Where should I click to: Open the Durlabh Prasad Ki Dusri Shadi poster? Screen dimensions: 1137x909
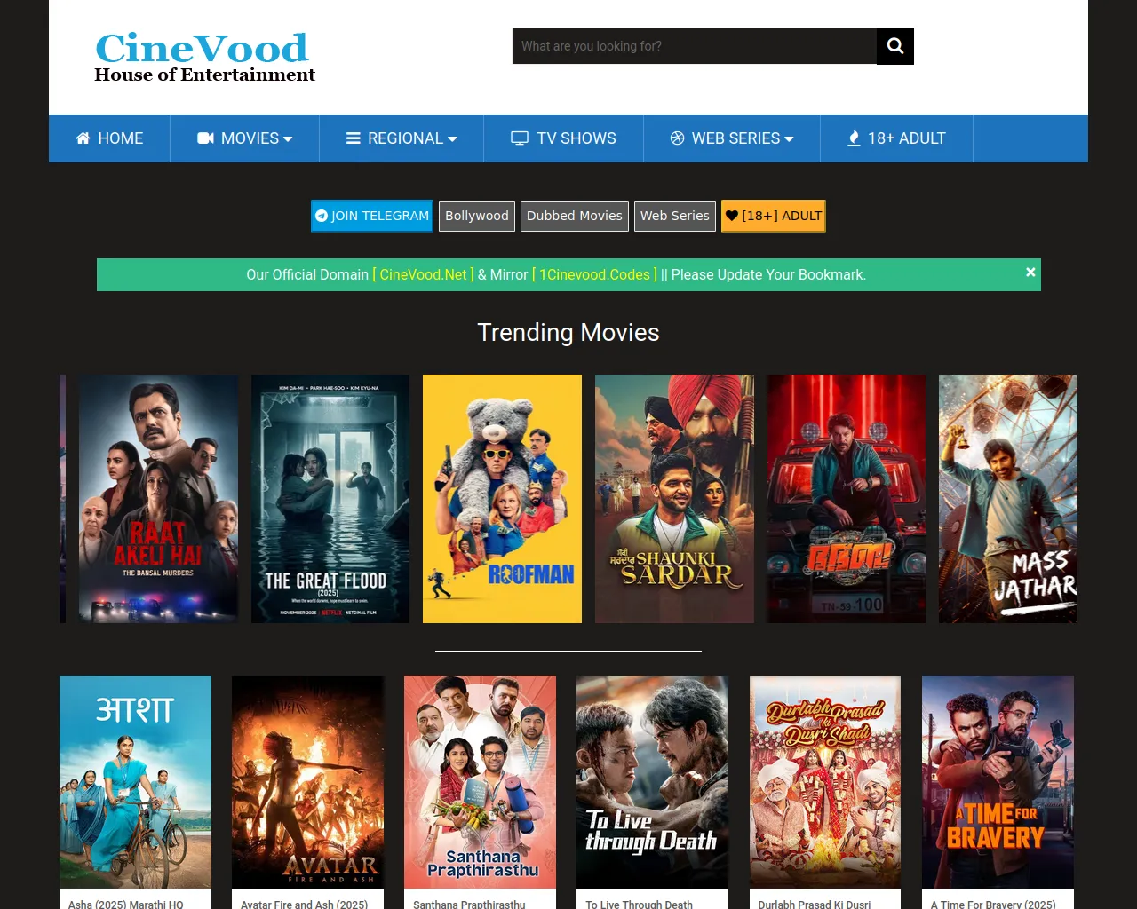click(x=825, y=782)
